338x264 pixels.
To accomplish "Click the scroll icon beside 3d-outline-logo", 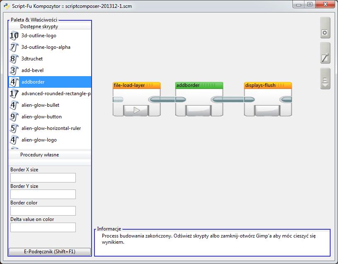I will pyautogui.click(x=14, y=36).
